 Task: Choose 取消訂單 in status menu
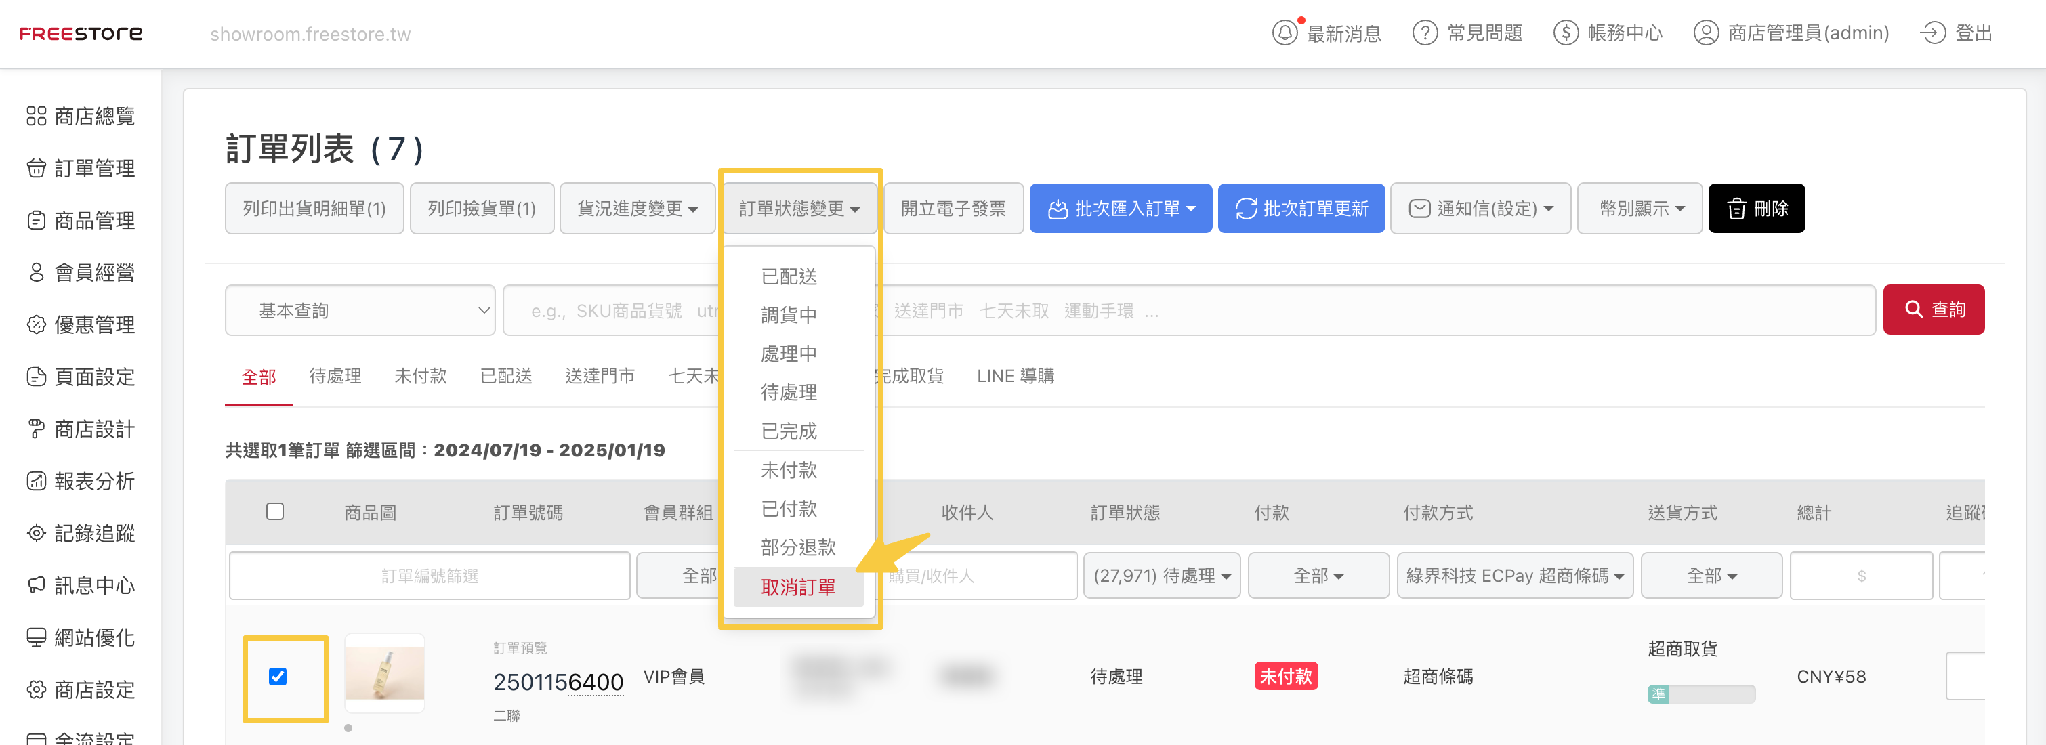tap(798, 587)
